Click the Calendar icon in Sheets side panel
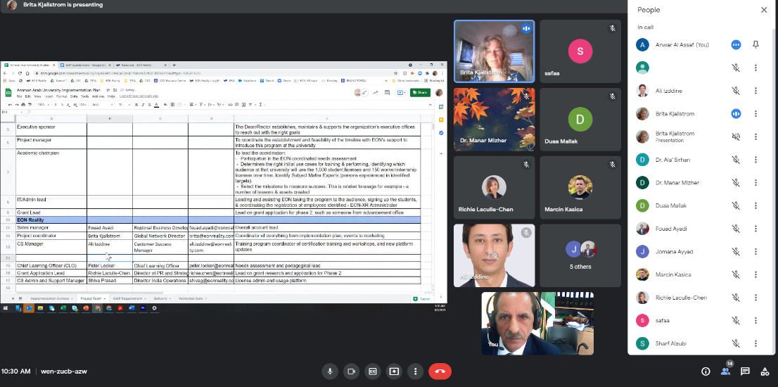This screenshot has height=387, width=778. 440,107
